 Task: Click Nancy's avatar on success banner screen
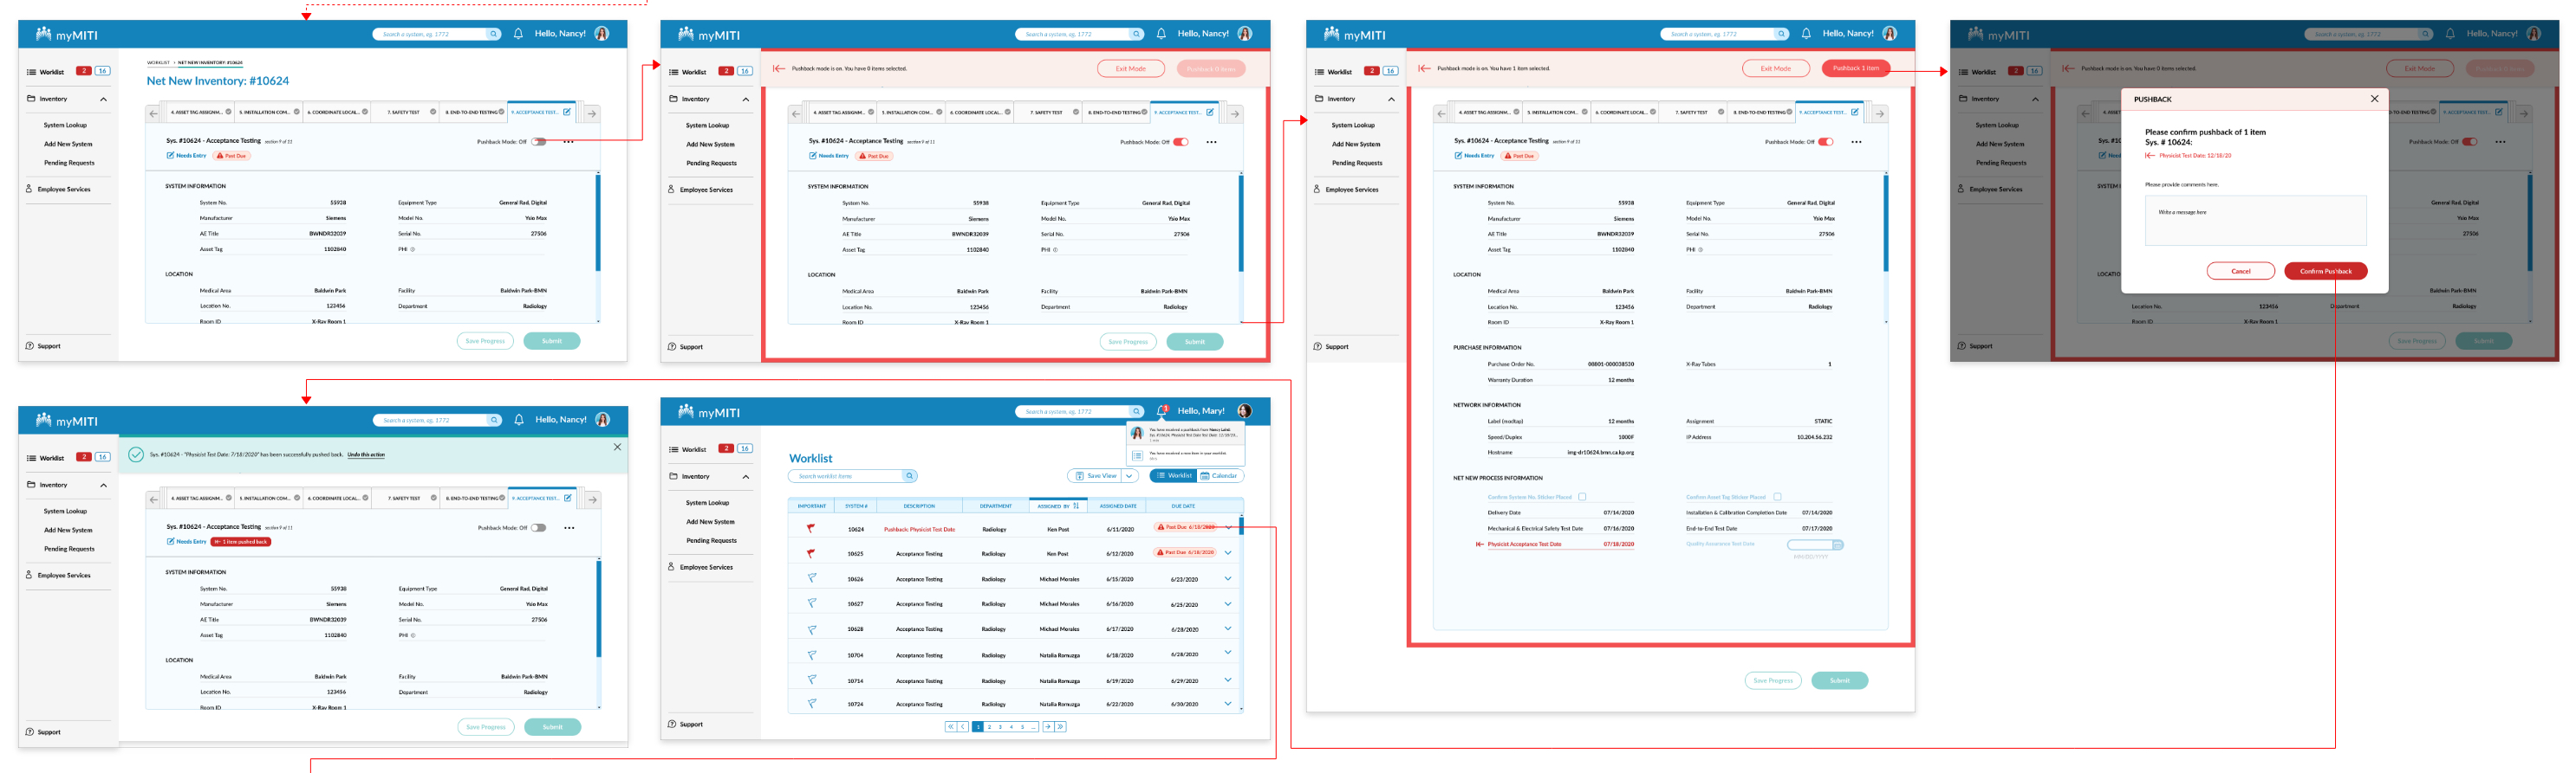pyautogui.click(x=602, y=420)
